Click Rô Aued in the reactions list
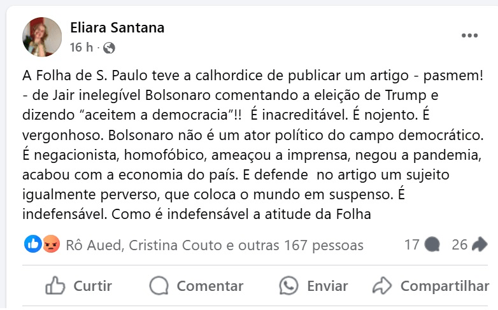The width and height of the screenshot is (498, 310). [x=90, y=245]
